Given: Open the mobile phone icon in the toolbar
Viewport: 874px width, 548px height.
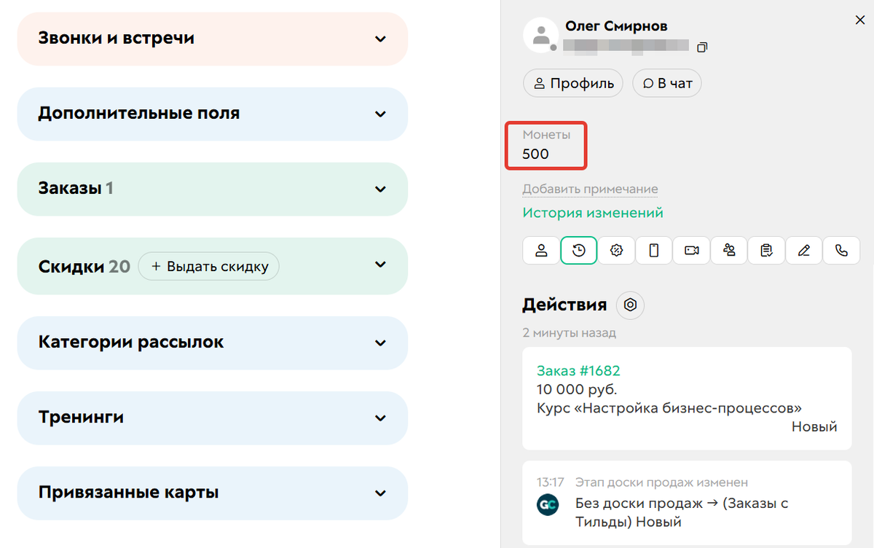Looking at the screenshot, I should (x=654, y=250).
